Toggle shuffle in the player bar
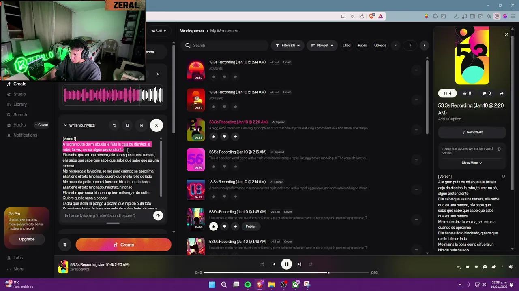This screenshot has height=291, width=519. pos(262,264)
